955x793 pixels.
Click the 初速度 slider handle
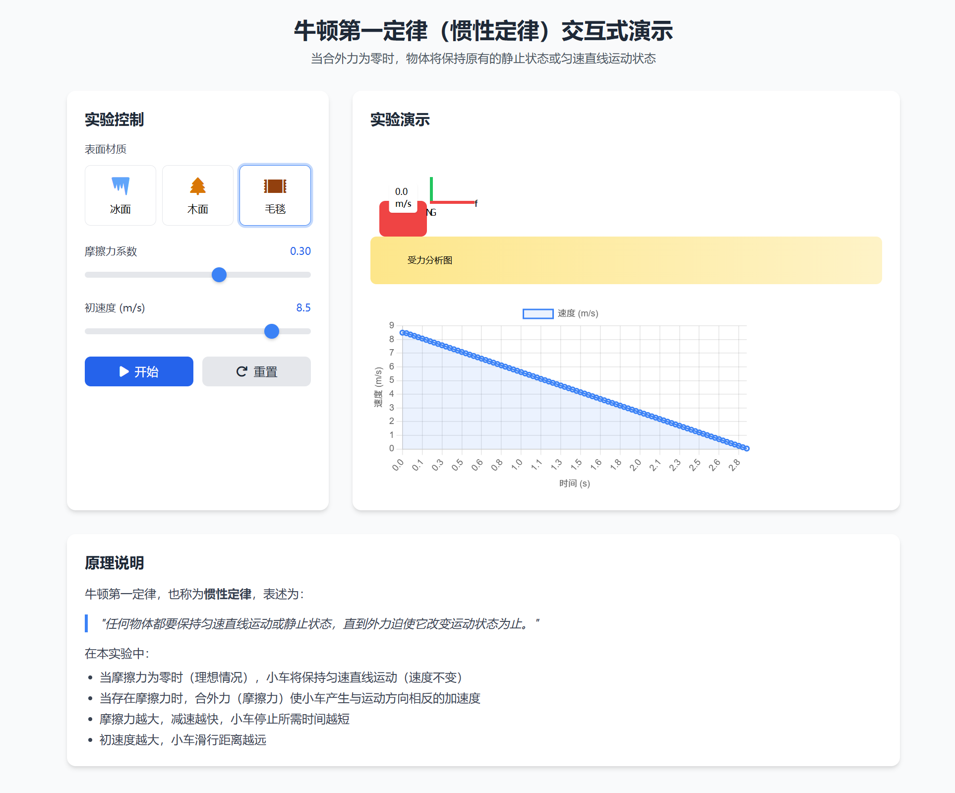272,331
